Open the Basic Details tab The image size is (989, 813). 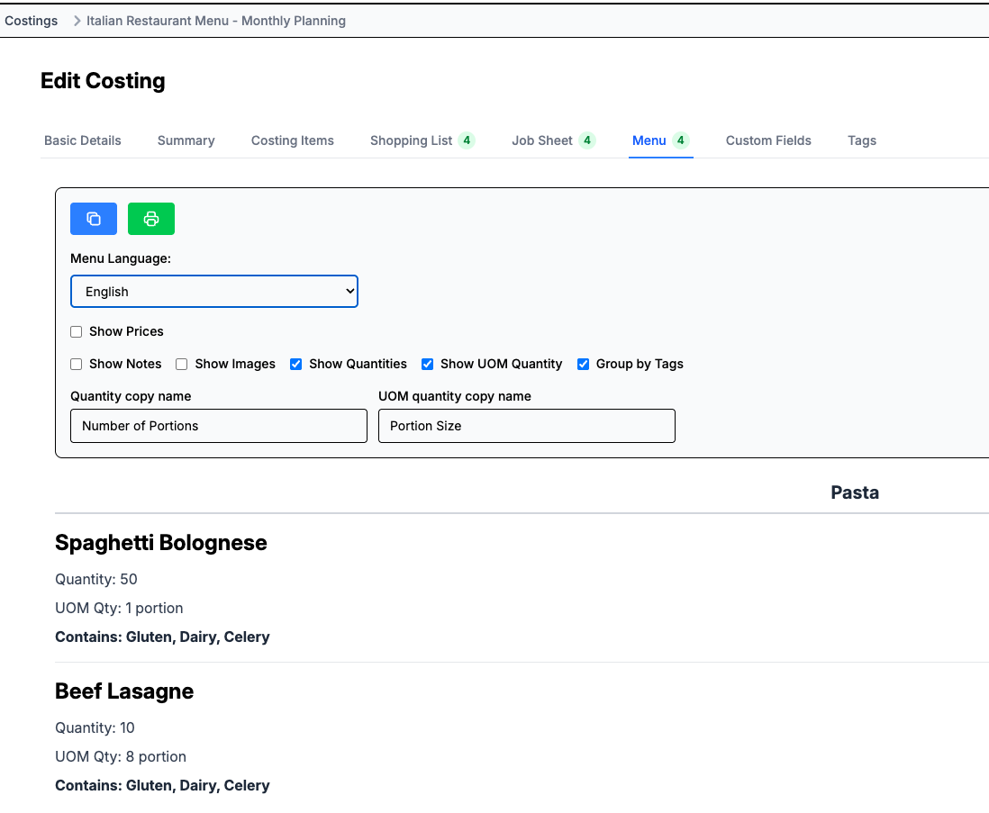(83, 140)
